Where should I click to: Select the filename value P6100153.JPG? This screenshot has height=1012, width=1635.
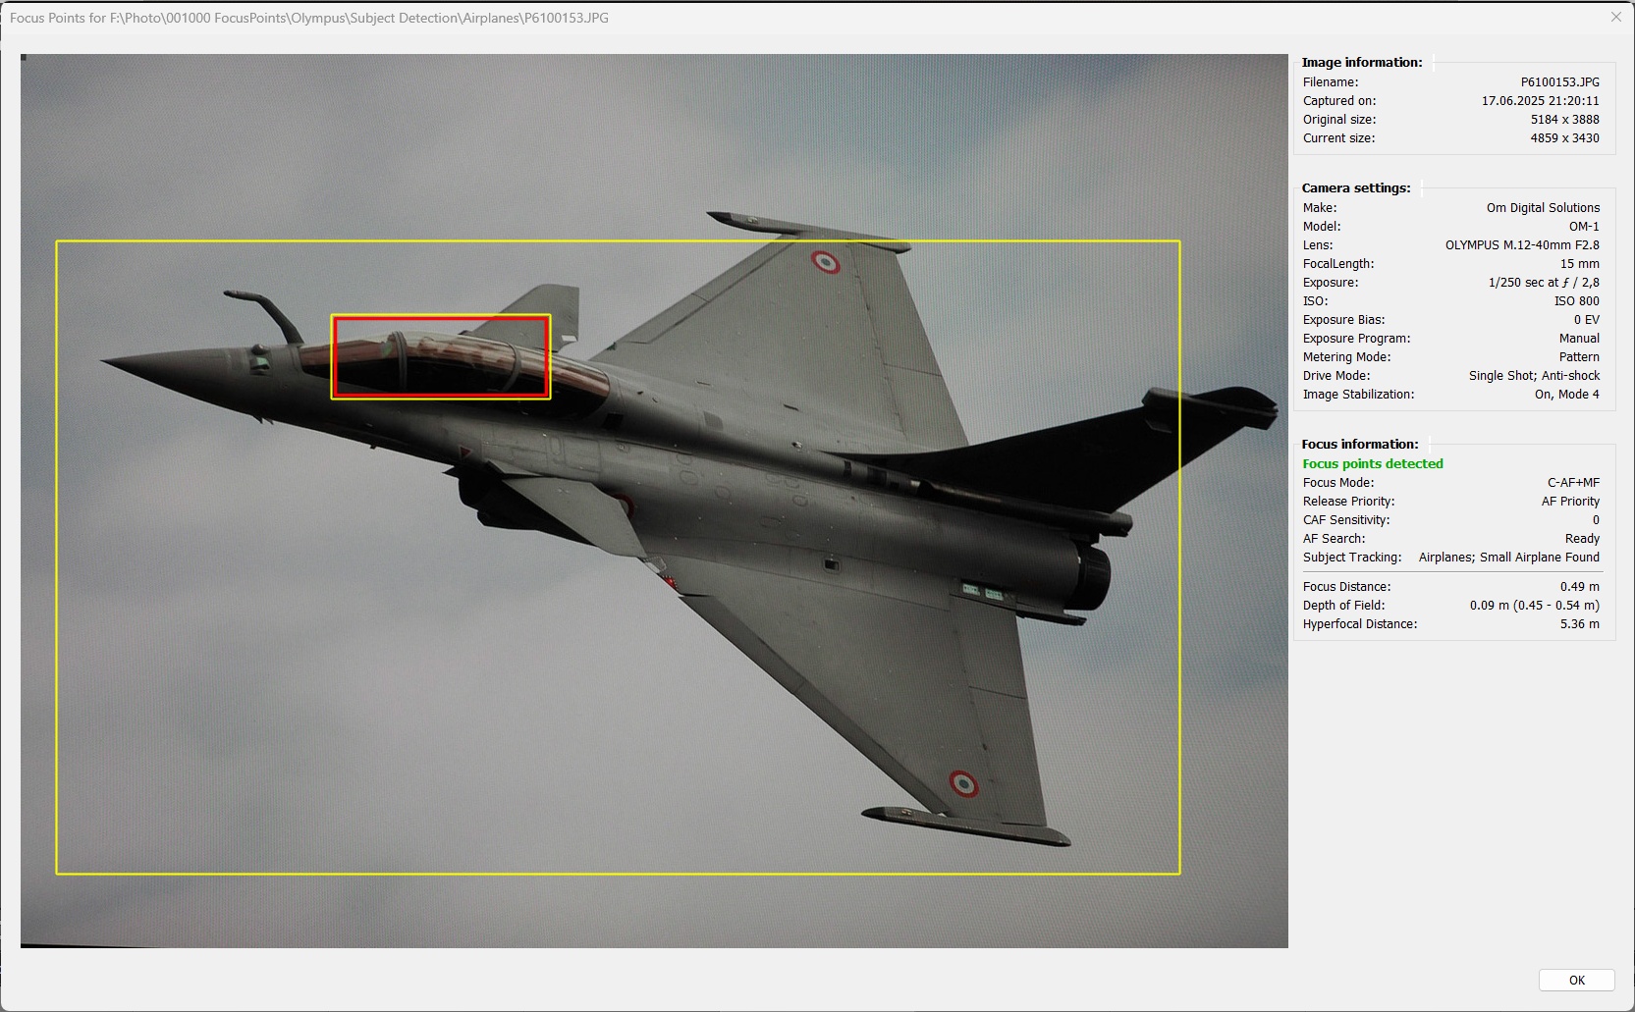(1559, 82)
